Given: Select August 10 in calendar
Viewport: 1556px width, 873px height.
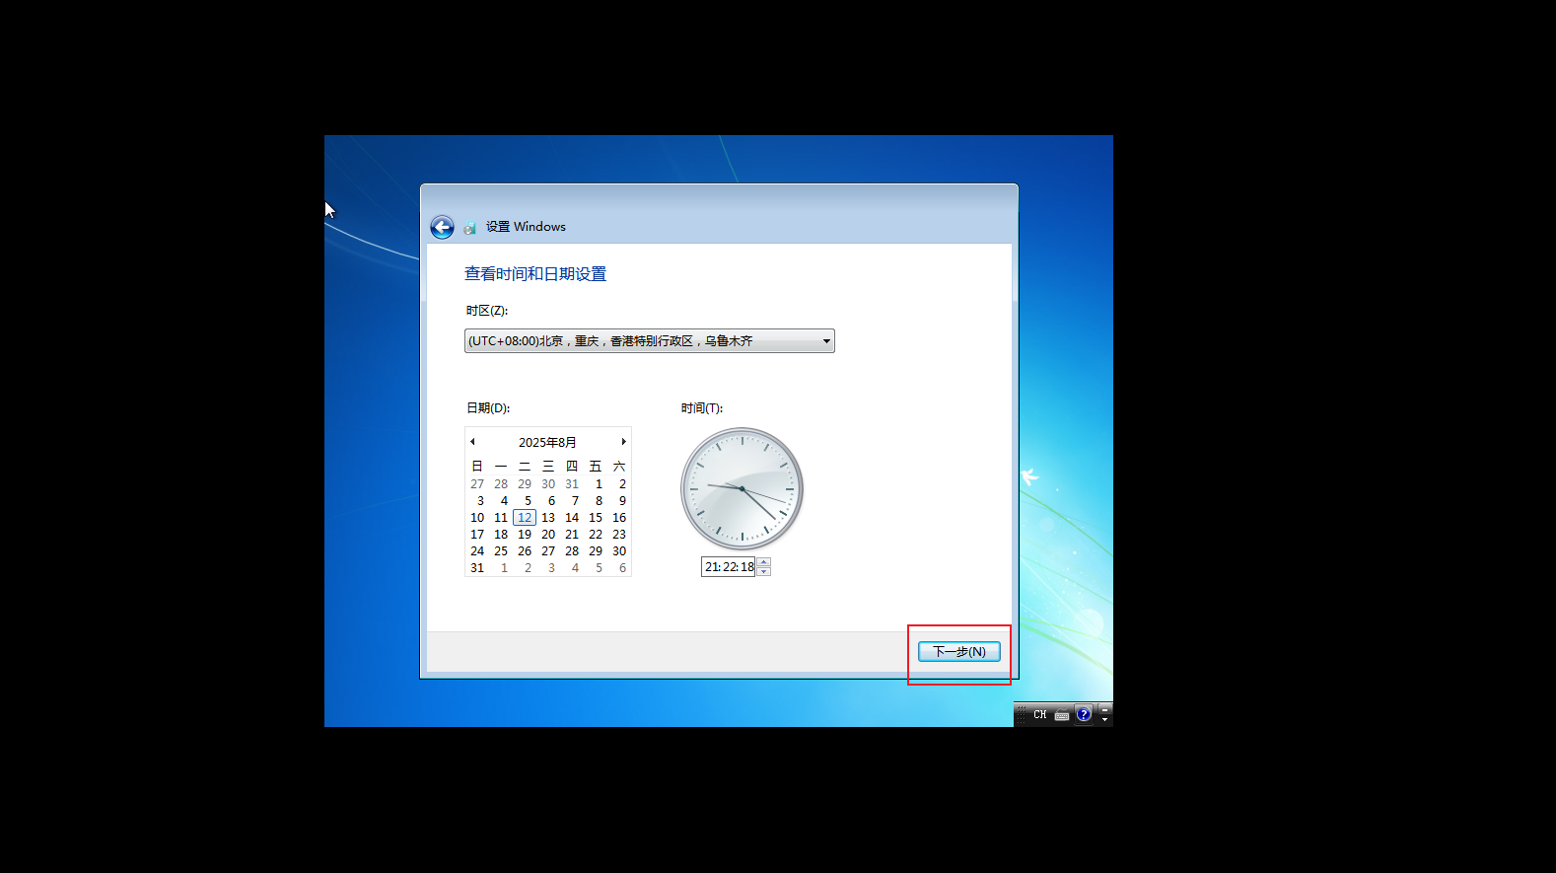Looking at the screenshot, I should pos(477,518).
